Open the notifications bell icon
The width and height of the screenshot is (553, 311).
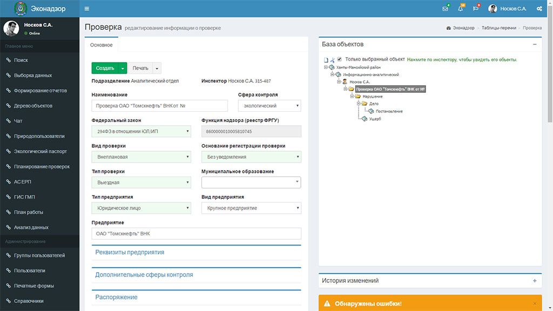[460, 9]
